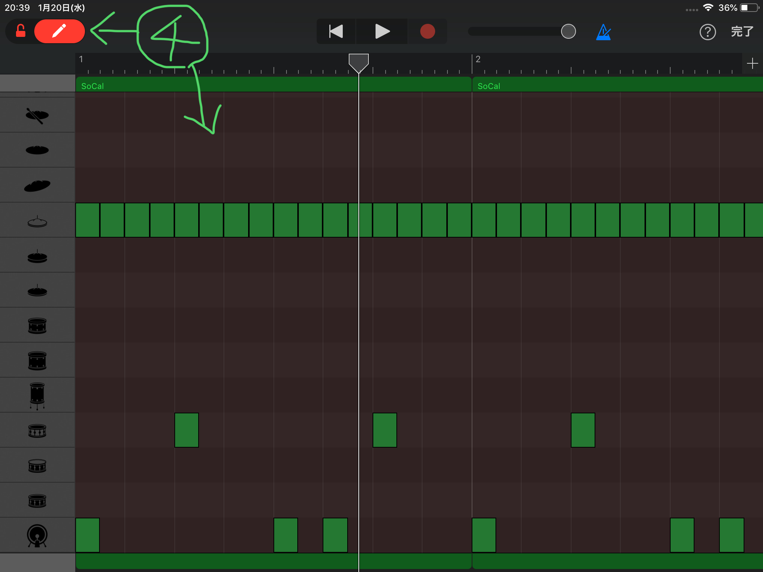Viewport: 763px width, 572px height.
Task: Tap the Wi-Fi status icon
Action: click(708, 7)
